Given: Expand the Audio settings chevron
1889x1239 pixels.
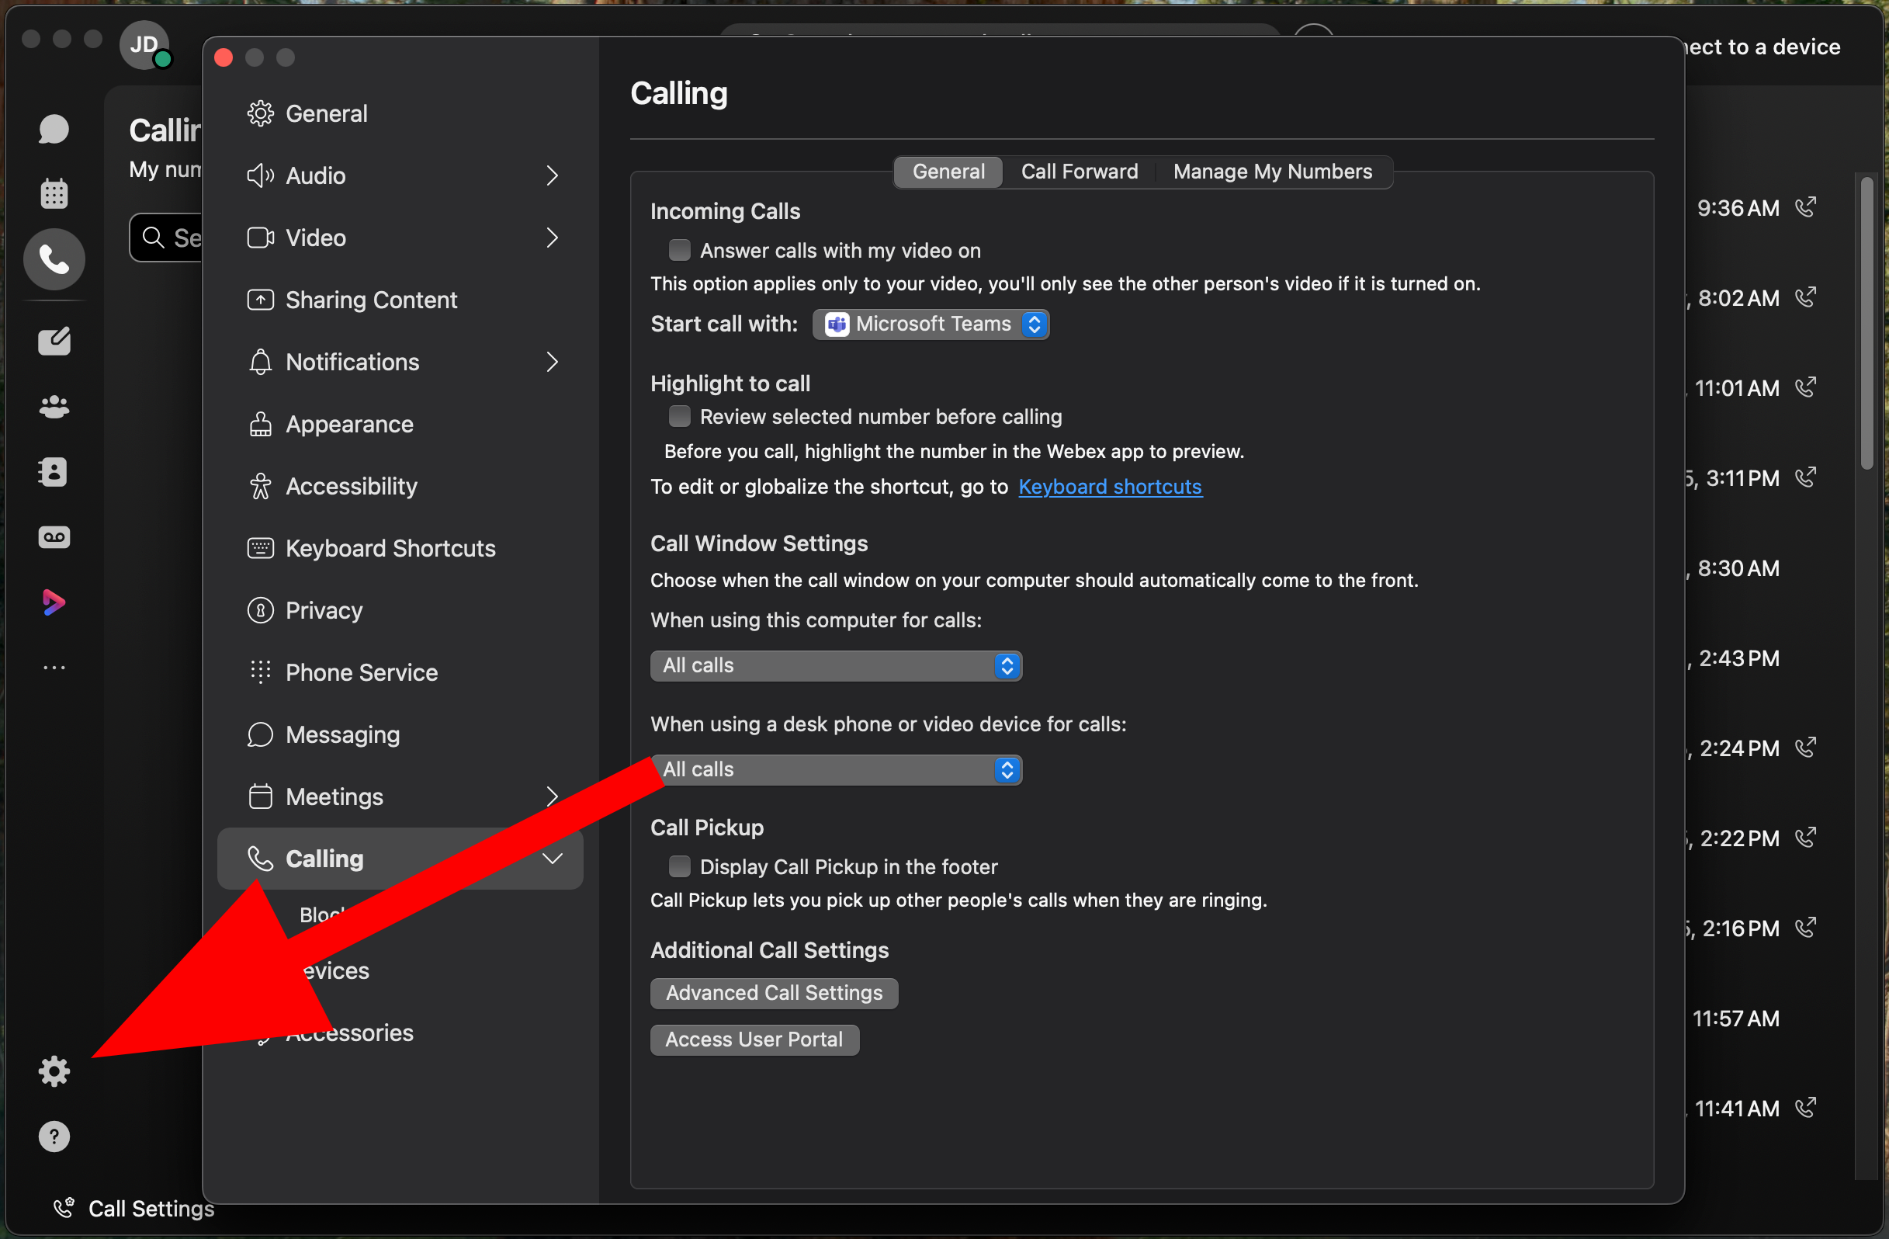Looking at the screenshot, I should 553,176.
